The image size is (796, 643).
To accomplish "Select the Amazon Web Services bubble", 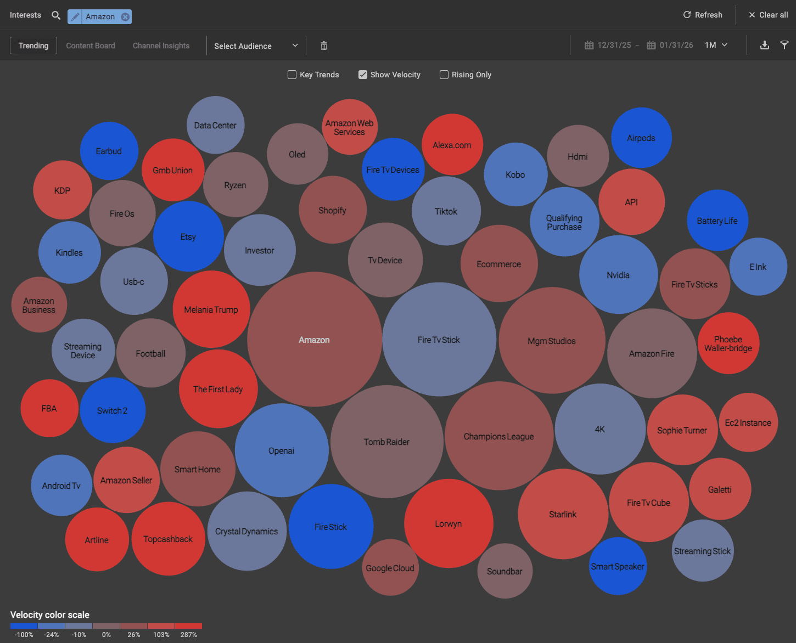I will (x=350, y=127).
